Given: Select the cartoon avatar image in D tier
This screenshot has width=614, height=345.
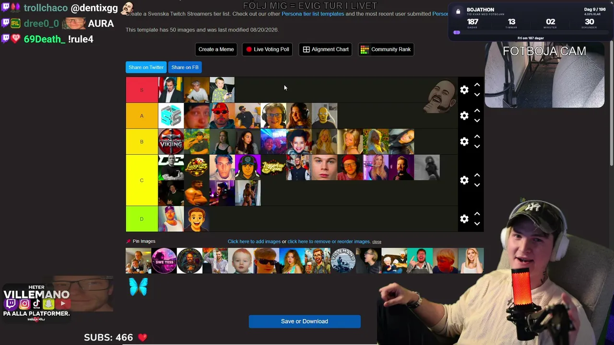Looking at the screenshot, I should (x=197, y=219).
